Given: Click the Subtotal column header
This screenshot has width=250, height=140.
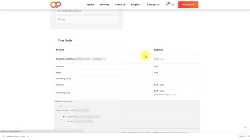Looking at the screenshot, I should pyautogui.click(x=159, y=50).
